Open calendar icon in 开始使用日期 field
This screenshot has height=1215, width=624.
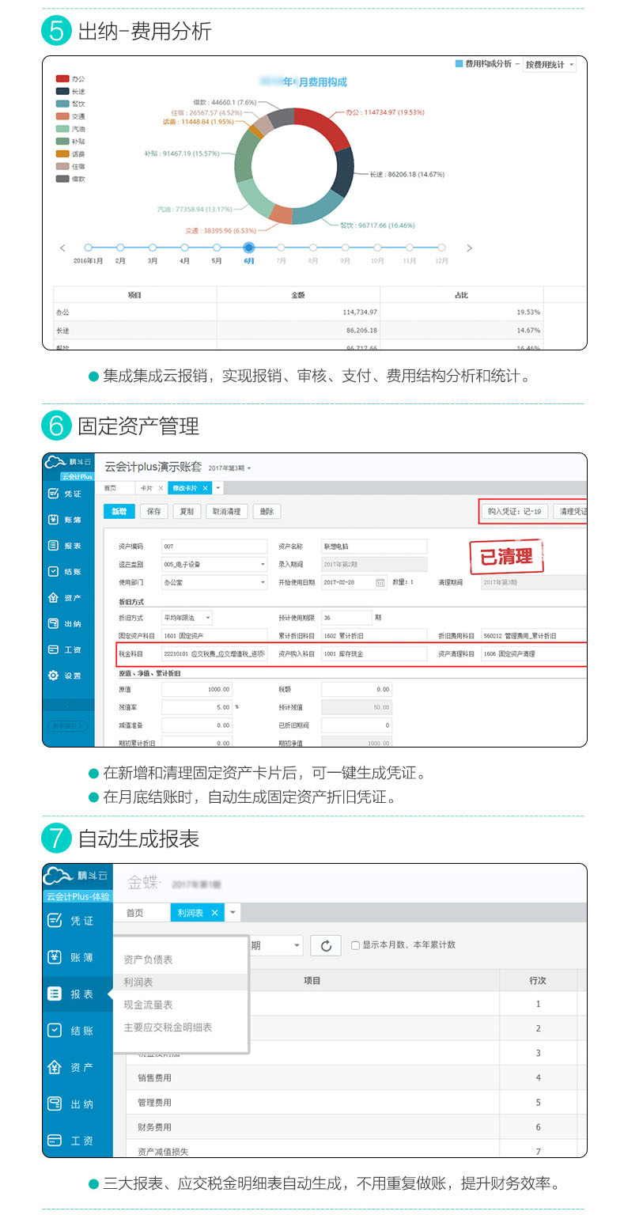[x=380, y=582]
